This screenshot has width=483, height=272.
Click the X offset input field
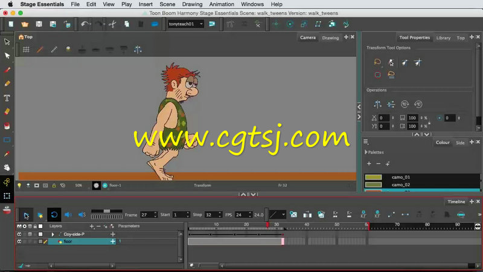click(x=383, y=118)
